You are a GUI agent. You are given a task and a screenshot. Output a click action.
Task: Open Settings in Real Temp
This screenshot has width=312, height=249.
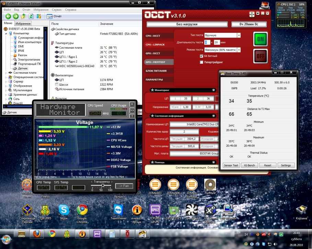tap(286, 165)
